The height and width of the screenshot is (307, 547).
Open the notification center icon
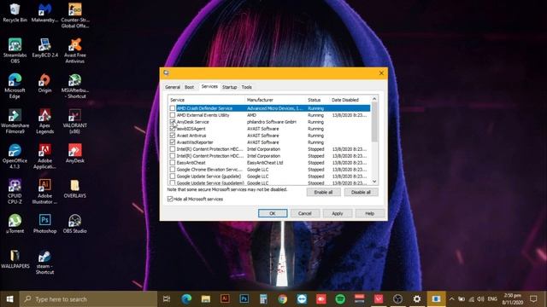tap(533, 298)
